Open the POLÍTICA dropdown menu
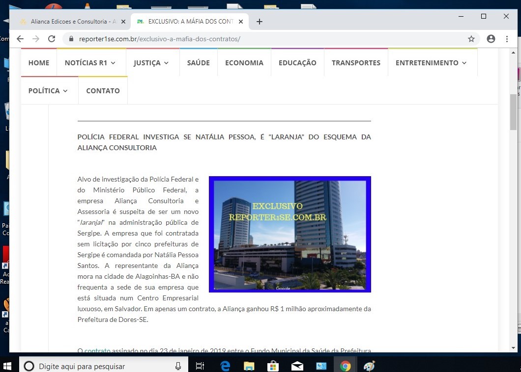The width and height of the screenshot is (521, 372). [48, 91]
